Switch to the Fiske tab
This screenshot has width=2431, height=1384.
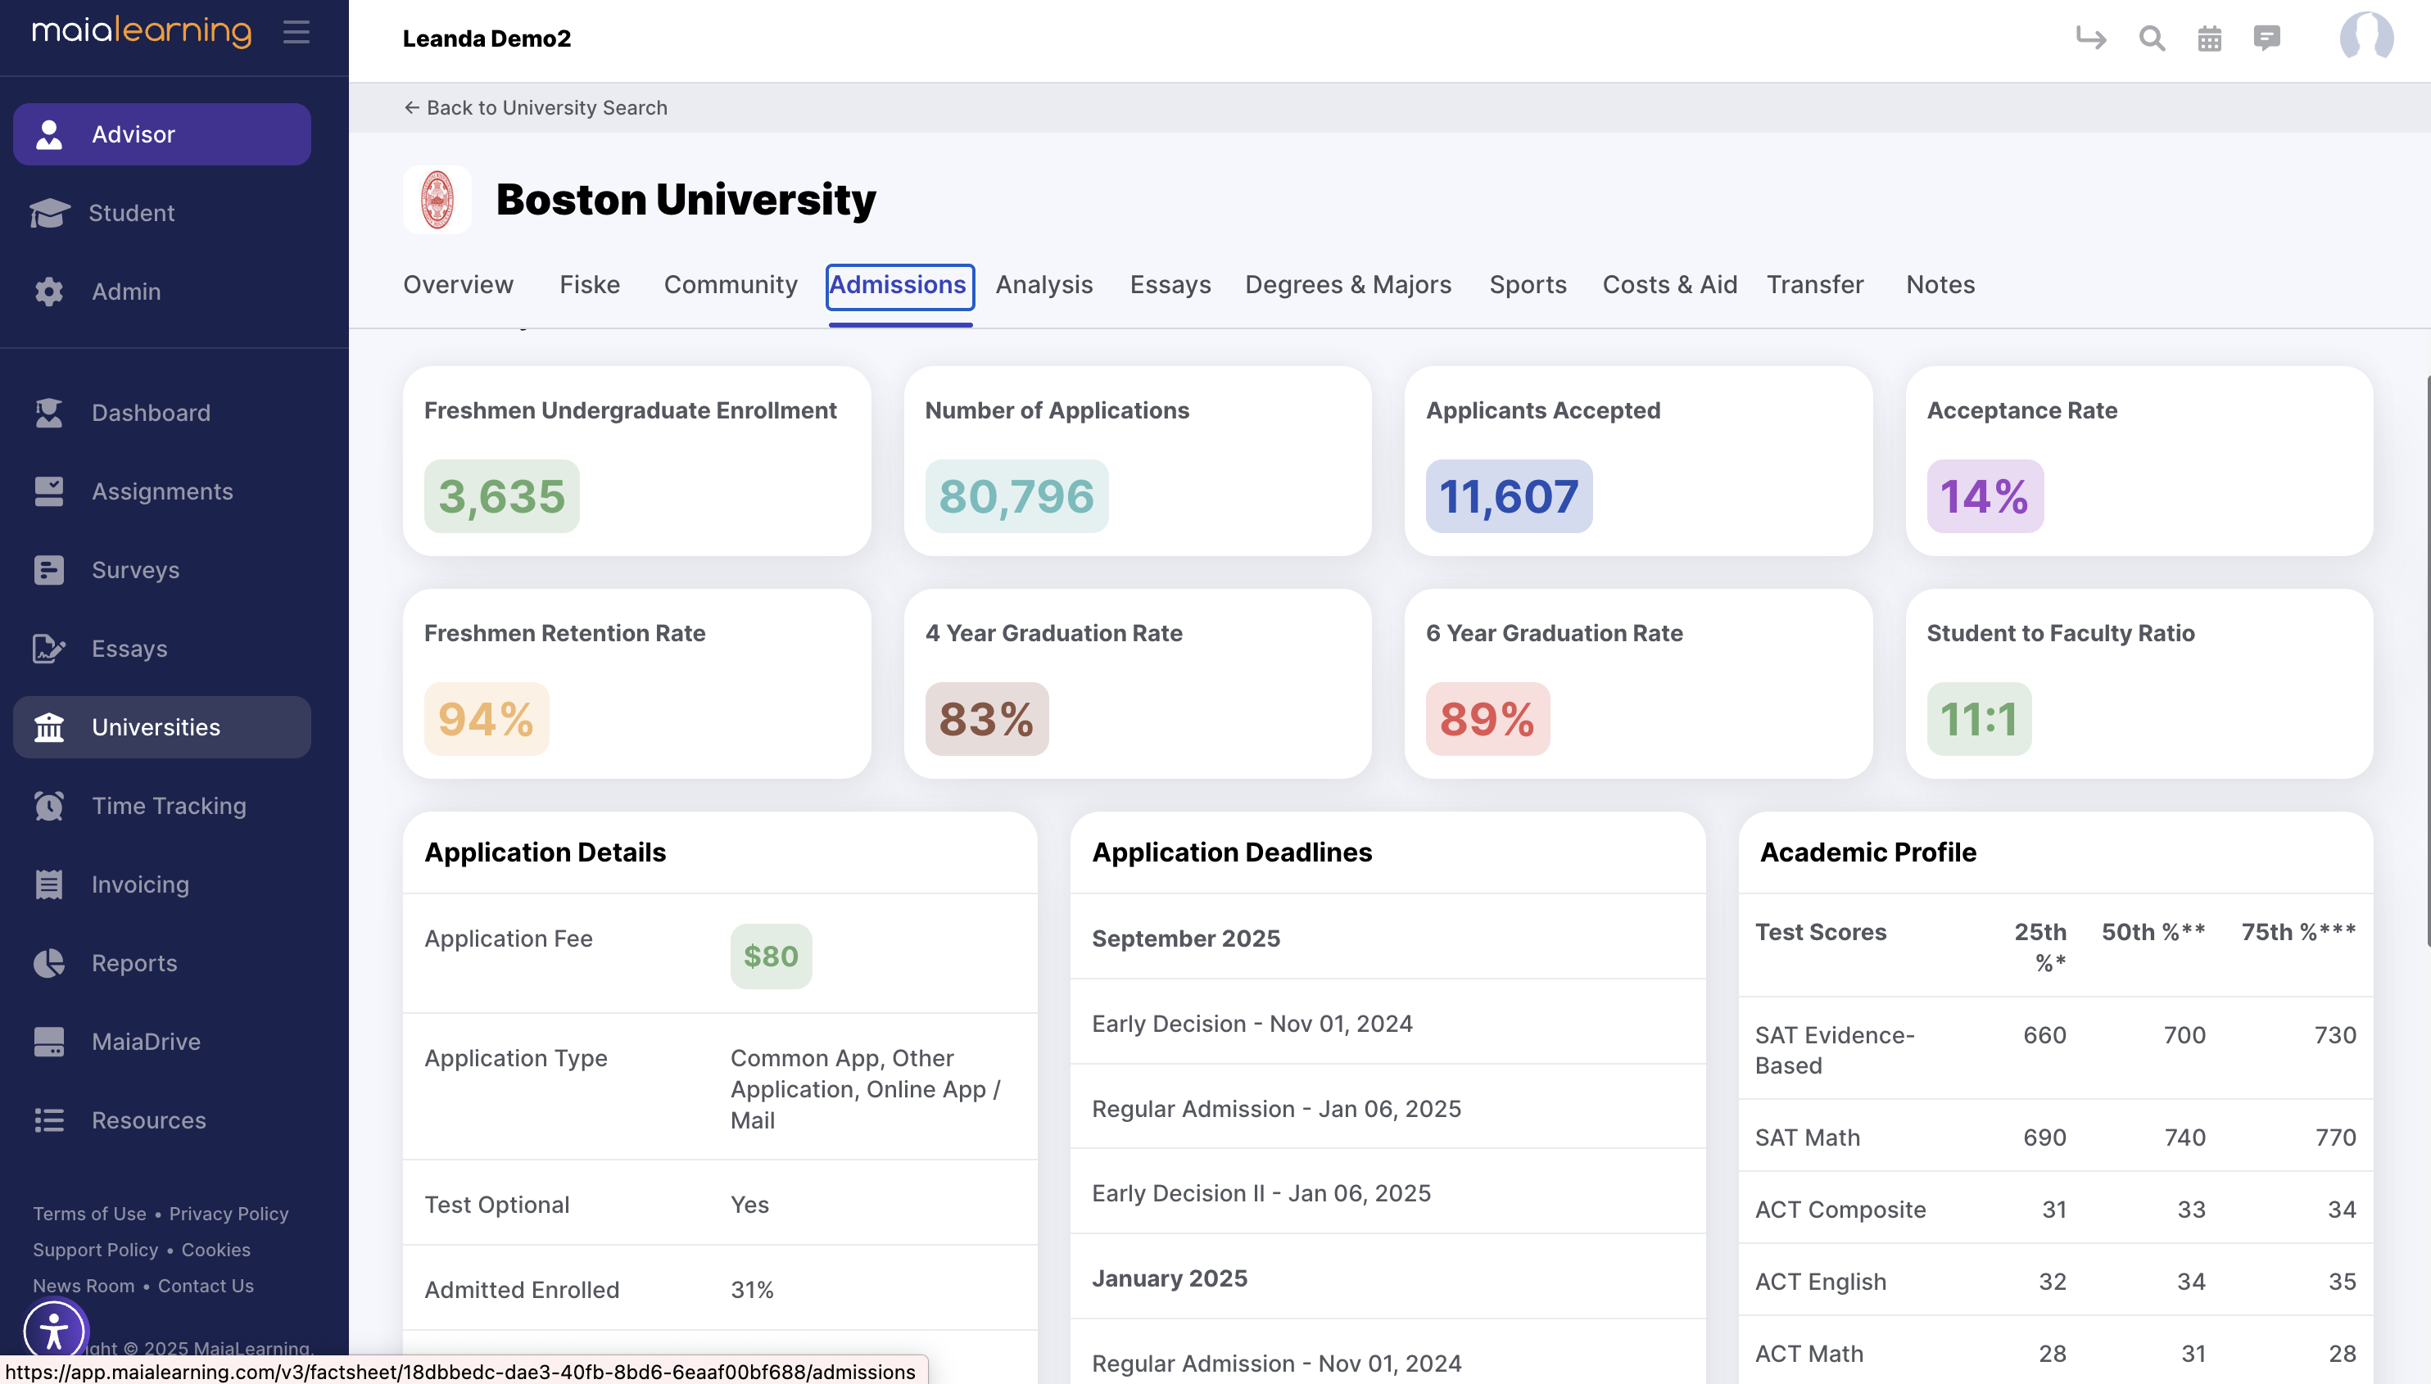(590, 285)
